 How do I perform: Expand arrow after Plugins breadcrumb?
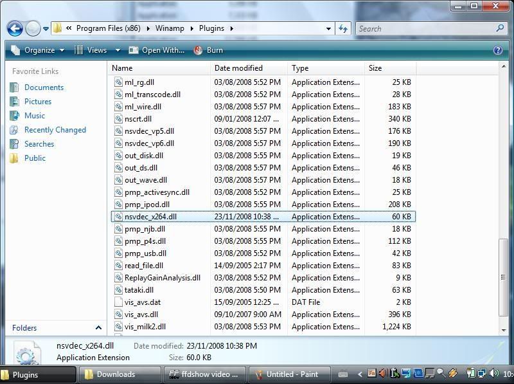[232, 29]
